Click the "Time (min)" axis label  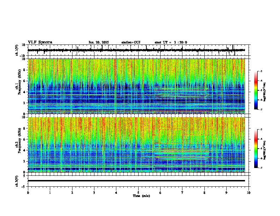point(141,196)
